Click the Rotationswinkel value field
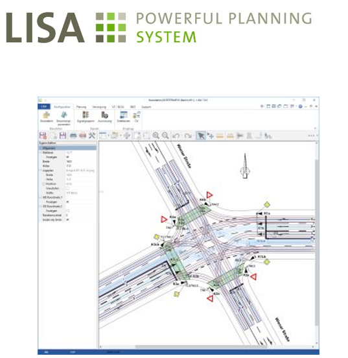Viewport: 348px width, 358px height. 81,215
